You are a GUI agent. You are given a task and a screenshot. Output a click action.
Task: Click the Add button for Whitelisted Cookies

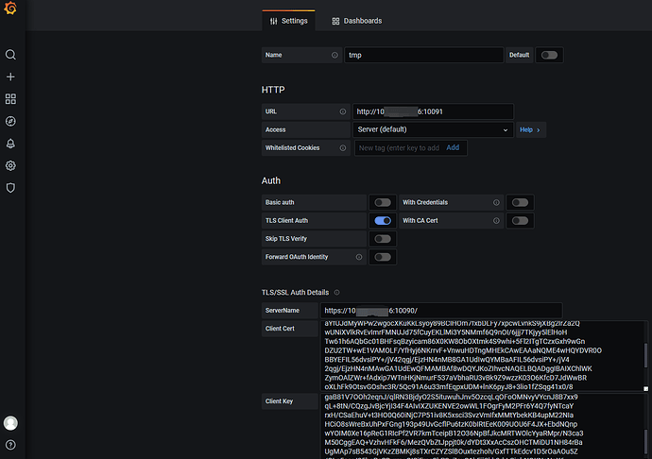pos(453,147)
